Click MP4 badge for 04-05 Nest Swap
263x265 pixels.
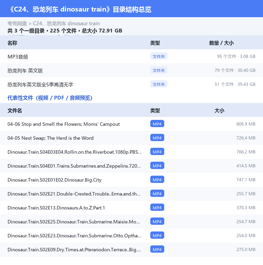[x=157, y=138]
